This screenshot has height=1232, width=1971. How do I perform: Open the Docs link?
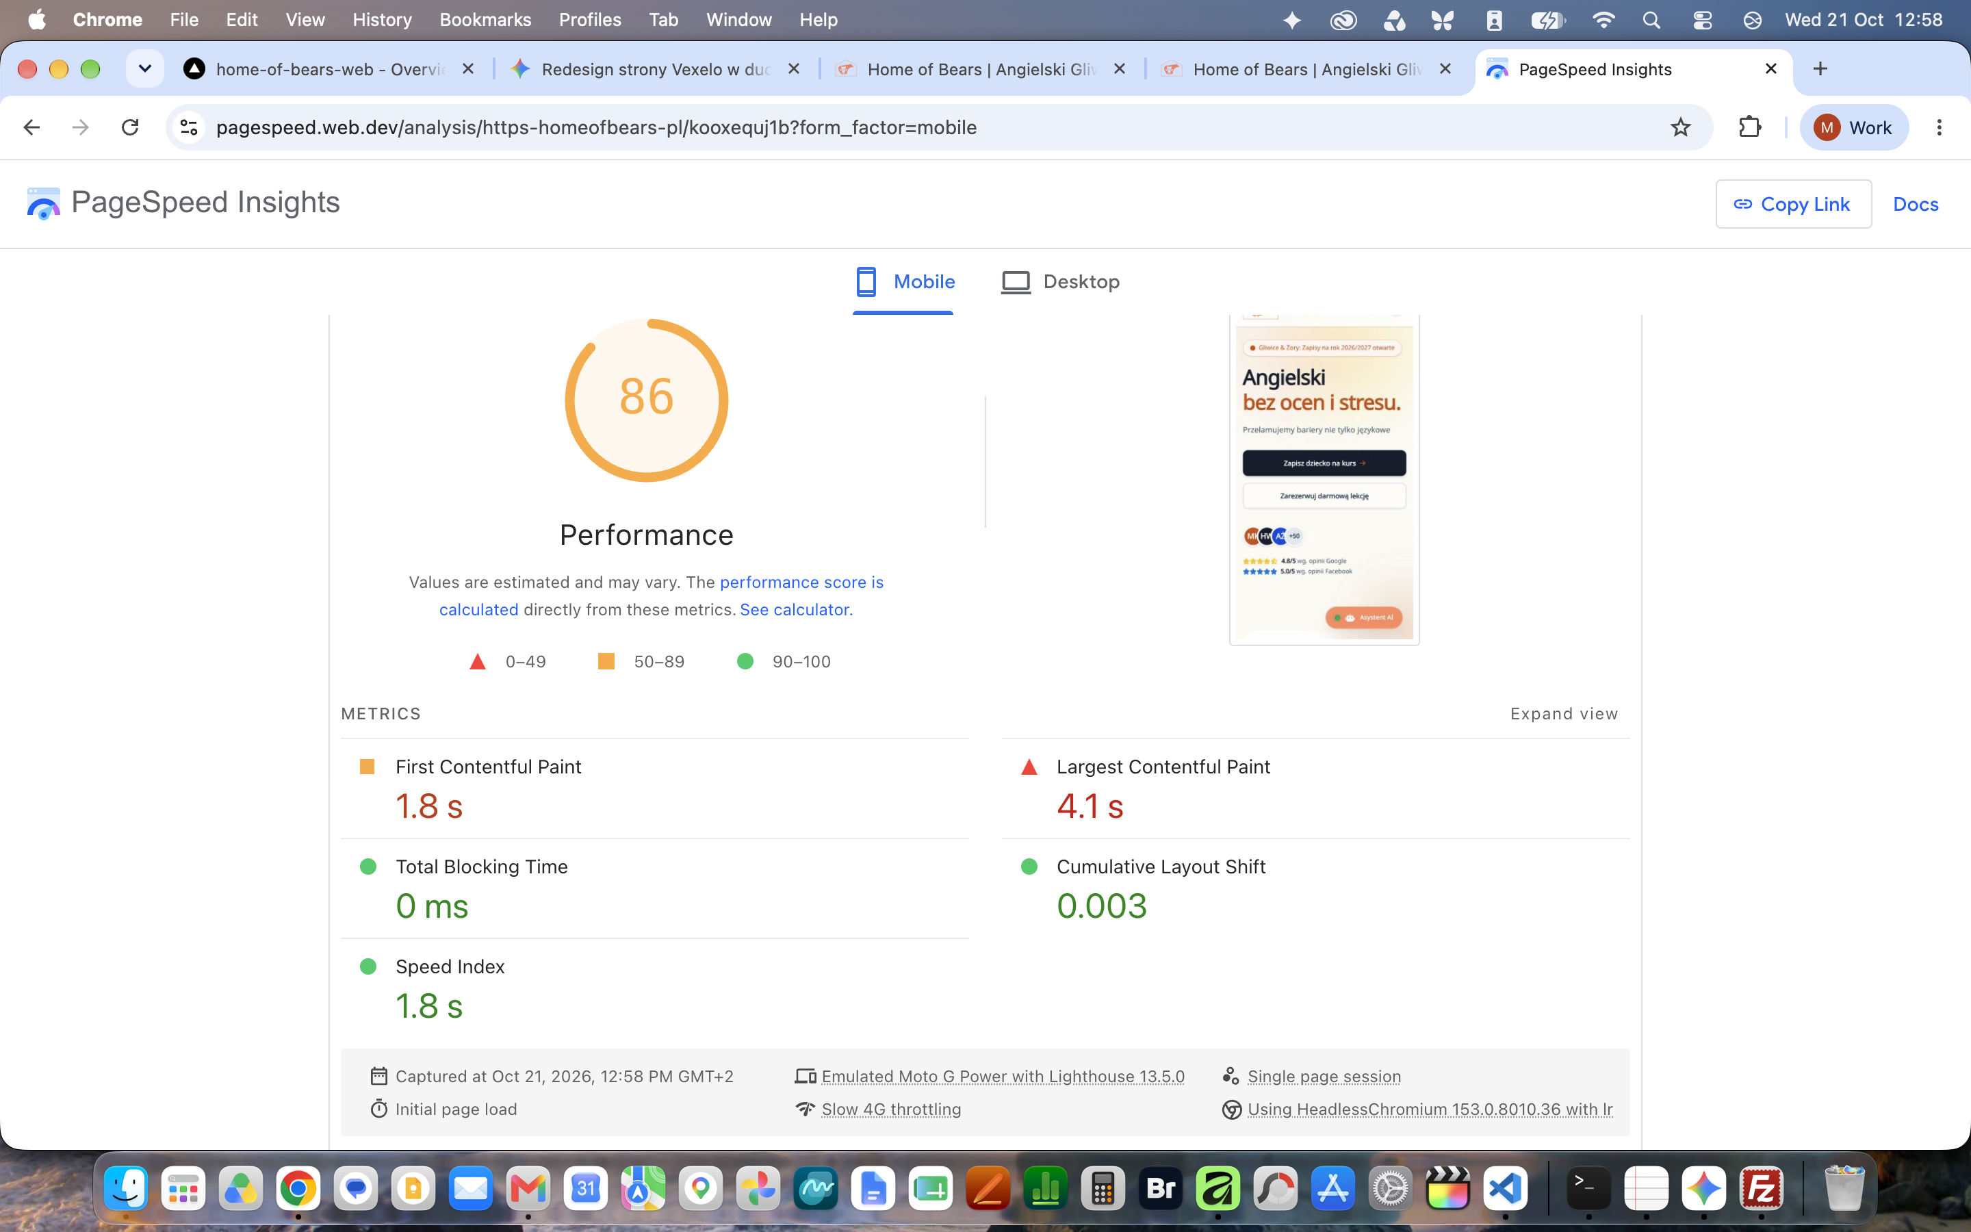click(1916, 205)
